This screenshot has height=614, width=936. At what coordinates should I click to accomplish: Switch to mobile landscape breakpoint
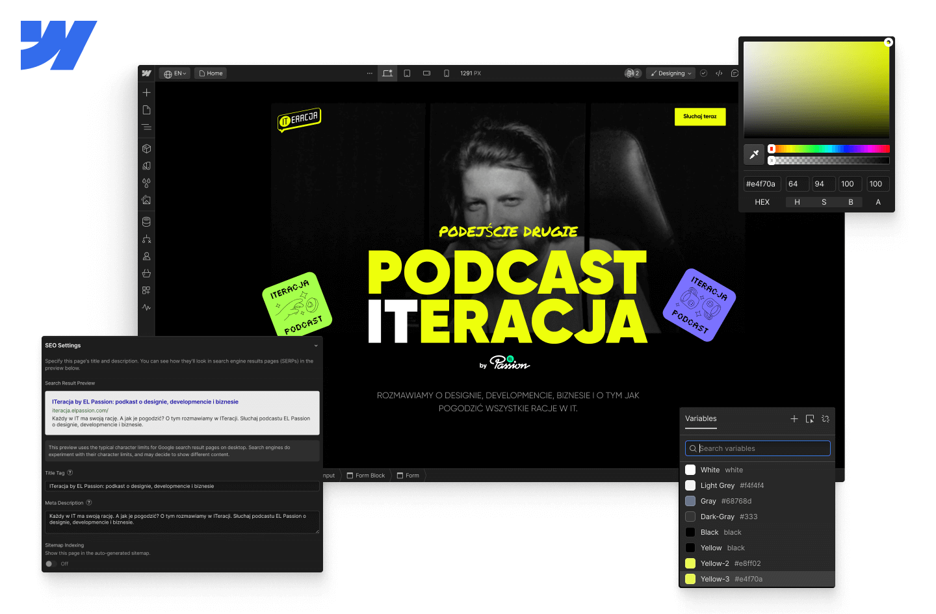426,73
